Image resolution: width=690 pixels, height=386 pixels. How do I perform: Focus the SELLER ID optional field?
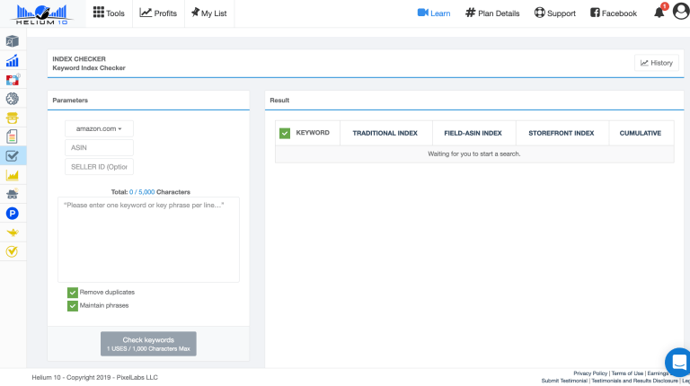99,167
